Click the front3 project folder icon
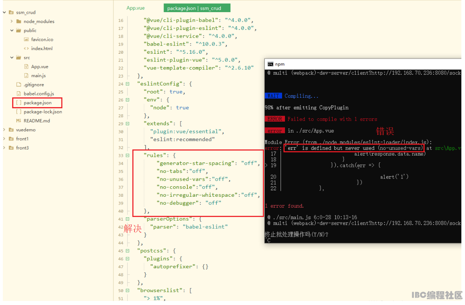Screen dimensions: 465x305 [11, 148]
